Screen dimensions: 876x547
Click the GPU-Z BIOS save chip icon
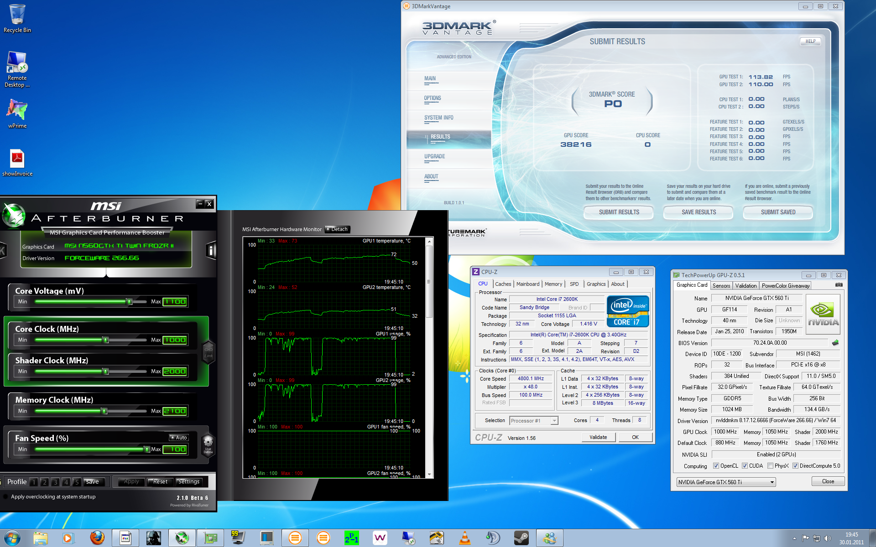(x=835, y=343)
